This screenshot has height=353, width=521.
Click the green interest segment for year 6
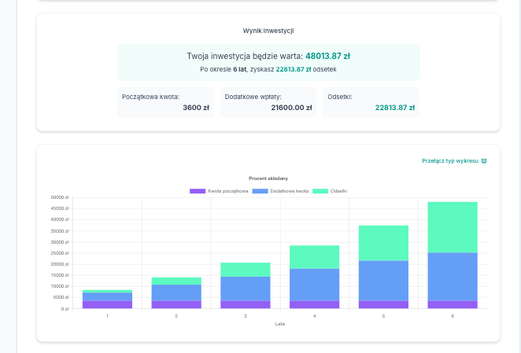pos(453,227)
